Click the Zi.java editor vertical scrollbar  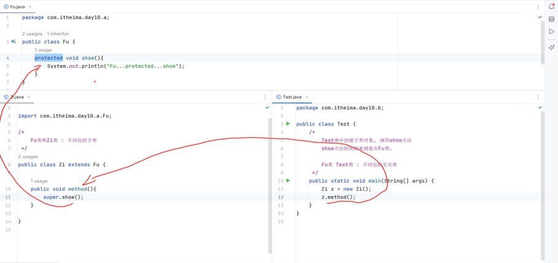[270, 186]
